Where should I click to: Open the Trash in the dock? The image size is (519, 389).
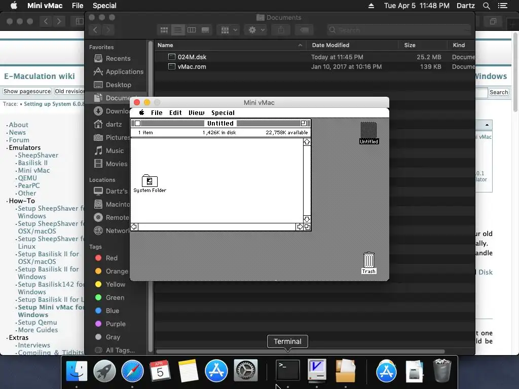pos(442,371)
